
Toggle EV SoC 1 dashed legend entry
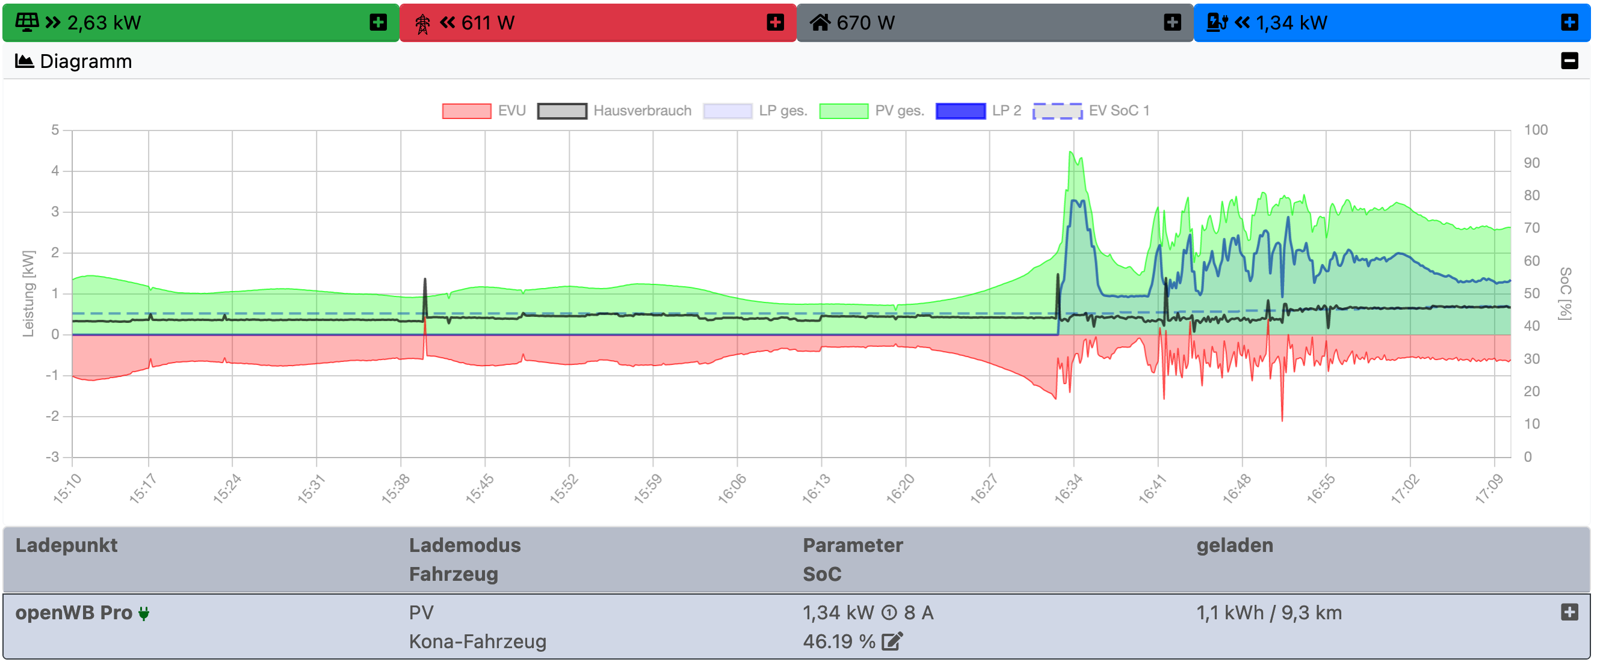click(x=1057, y=111)
